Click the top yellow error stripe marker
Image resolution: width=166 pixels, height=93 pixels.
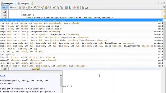(164, 11)
